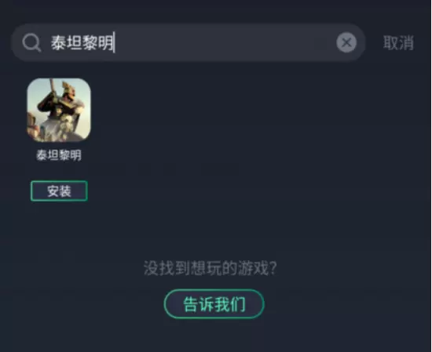Choose the green-outlined 安装 install button

pos(59,191)
